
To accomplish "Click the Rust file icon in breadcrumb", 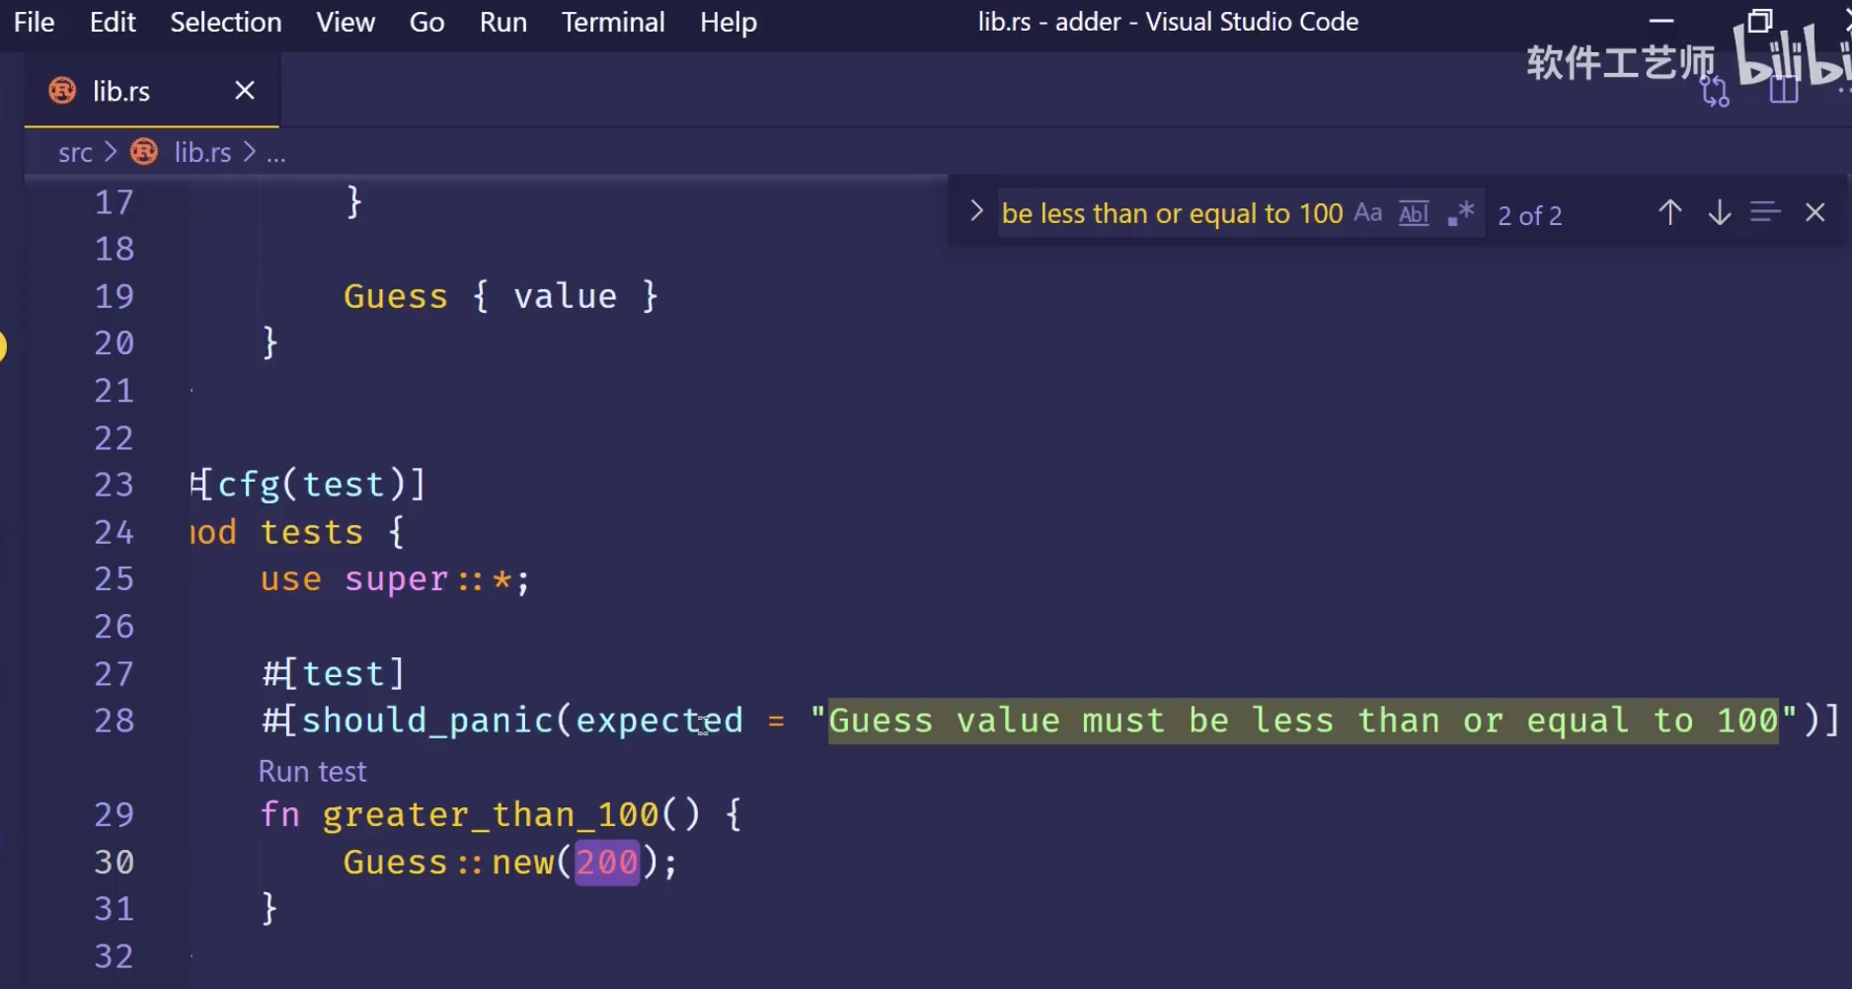I will coord(144,152).
